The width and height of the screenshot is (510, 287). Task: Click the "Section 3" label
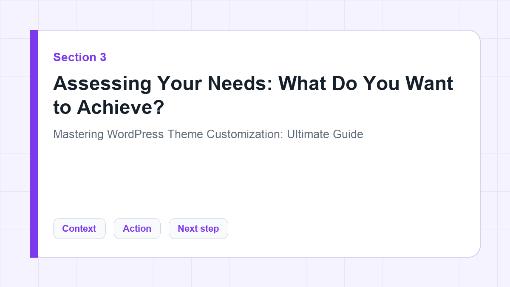click(x=80, y=57)
